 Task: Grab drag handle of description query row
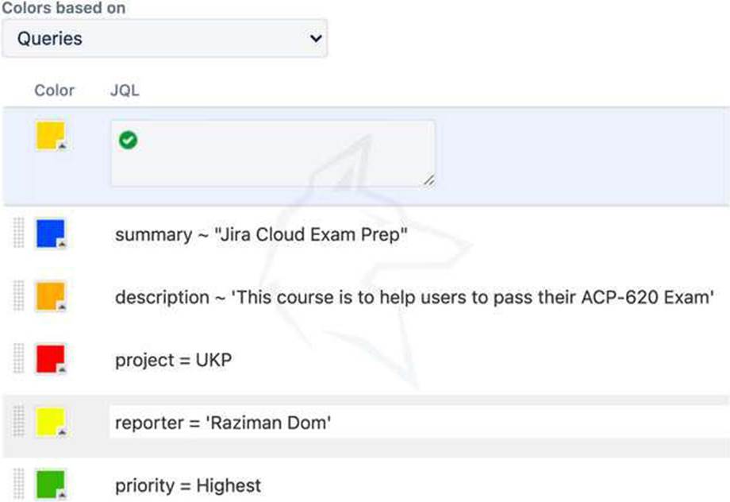click(20, 296)
